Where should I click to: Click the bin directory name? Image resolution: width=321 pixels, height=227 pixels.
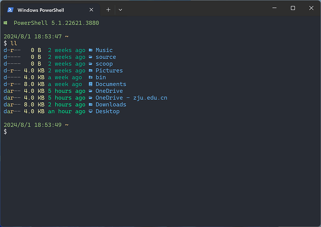coord(101,78)
